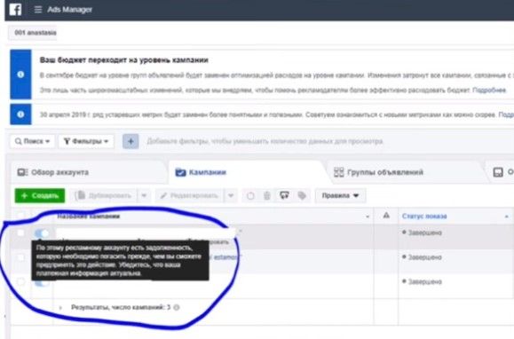This screenshot has width=514, height=339.
Task: Click the revert circular arrow toolbar icon
Action: pyautogui.click(x=250, y=196)
